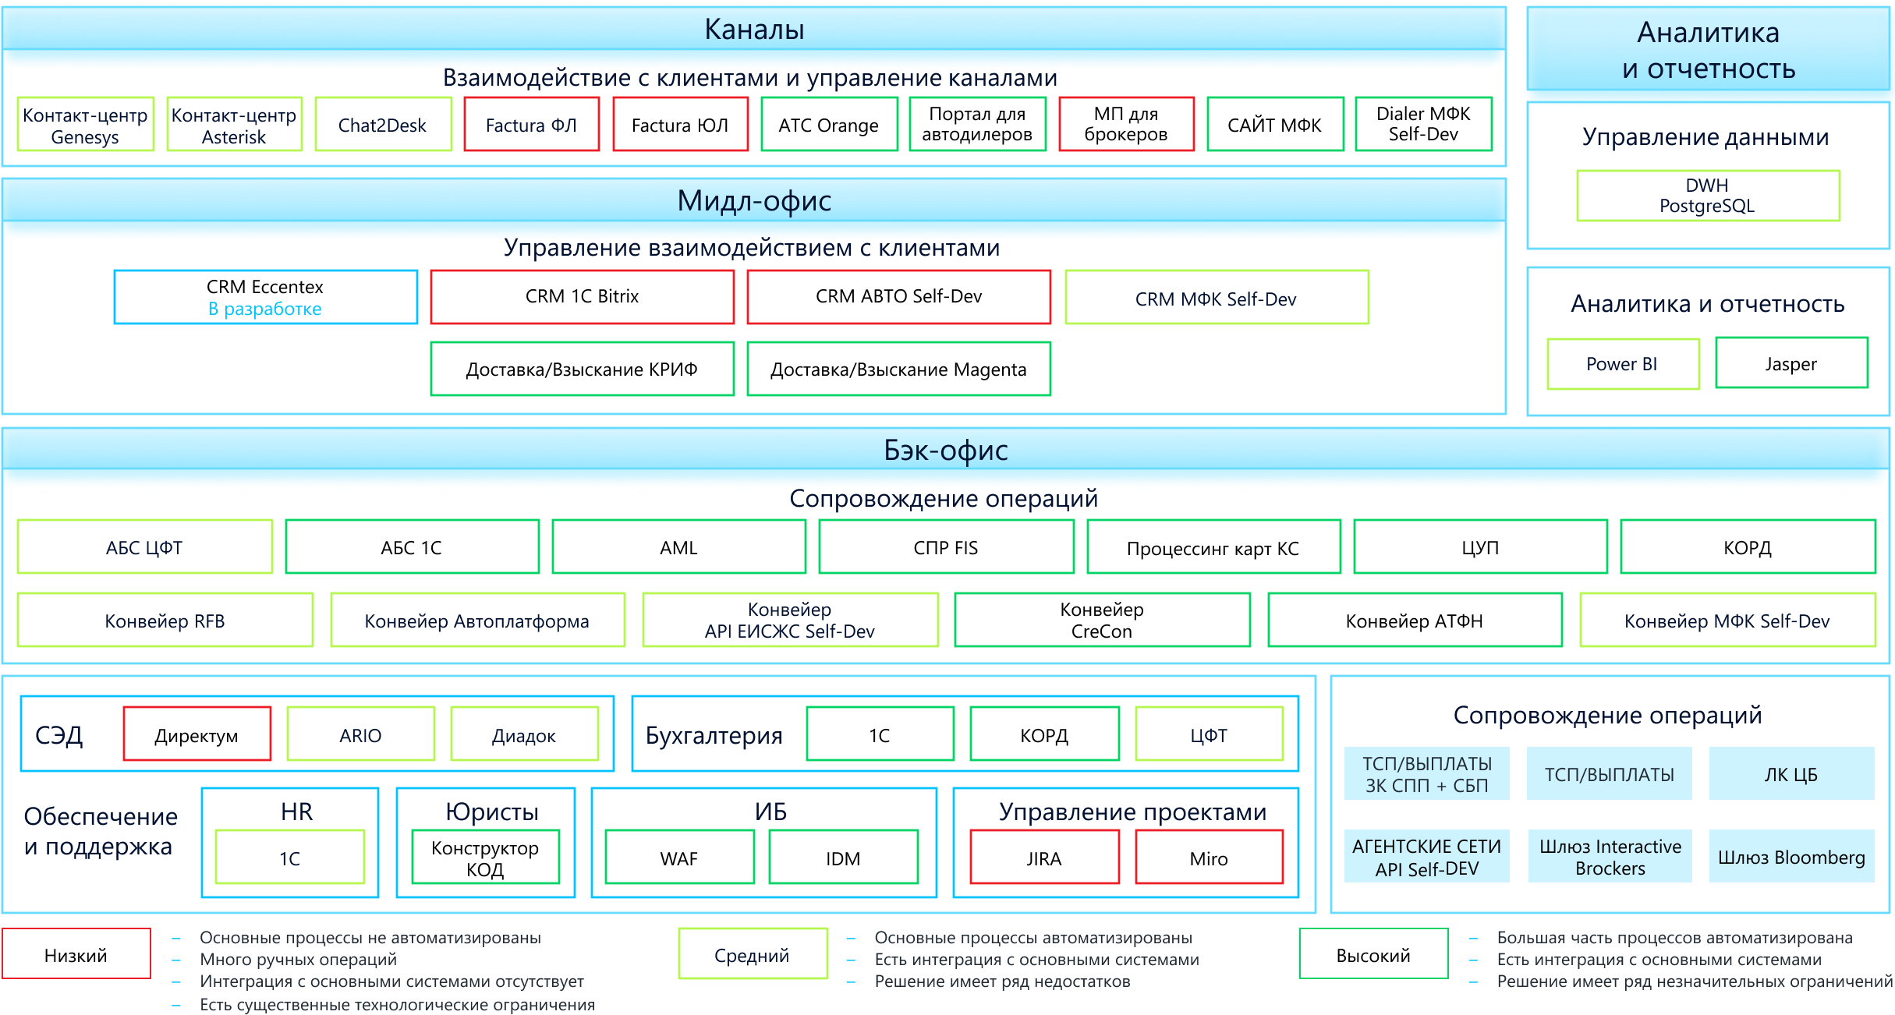Click the Управление проектами heading

coord(1133,812)
